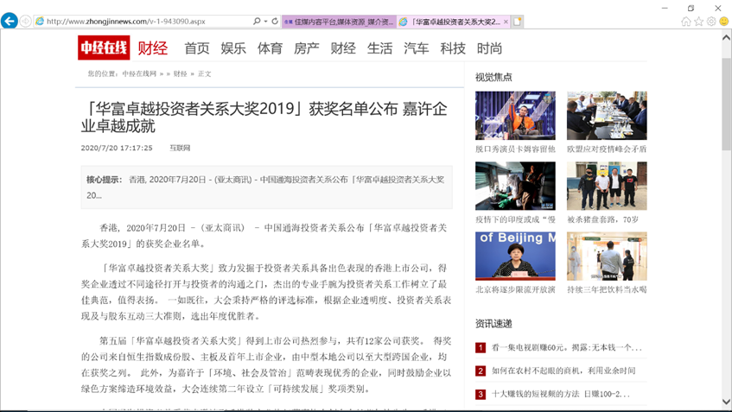This screenshot has width=732, height=412.
Task: Click the search magnifier icon in address bar
Action: pos(257,21)
